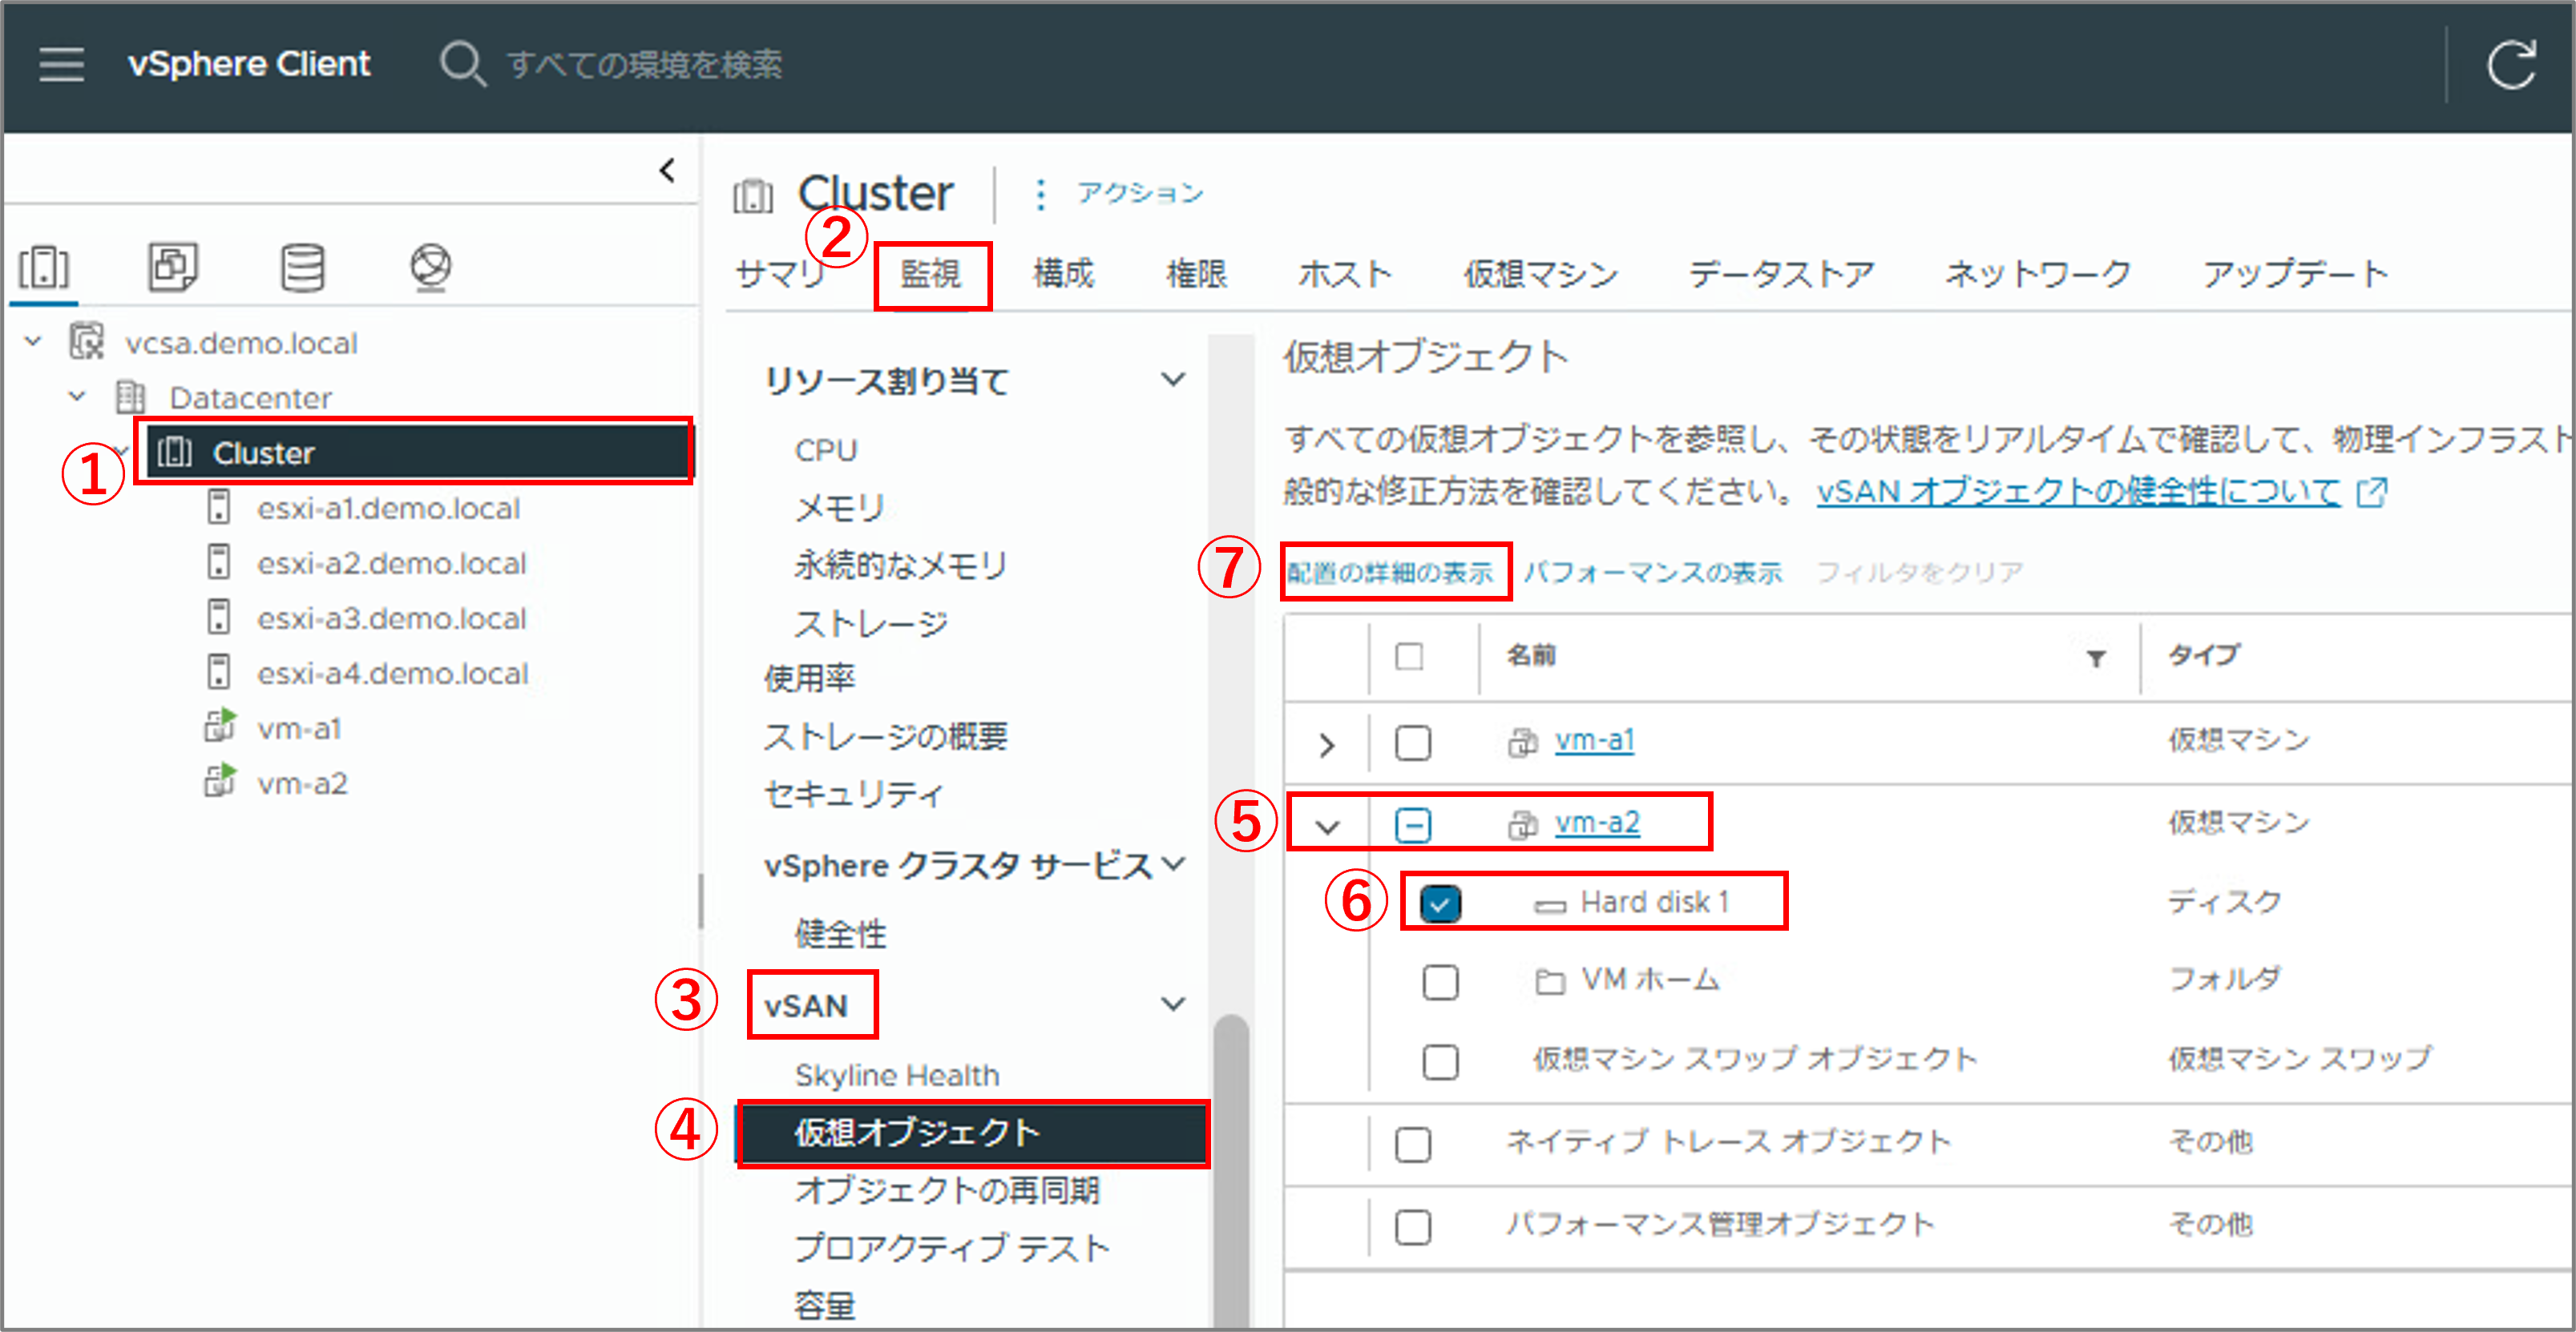Collapse the navigation sidebar arrow

(667, 171)
